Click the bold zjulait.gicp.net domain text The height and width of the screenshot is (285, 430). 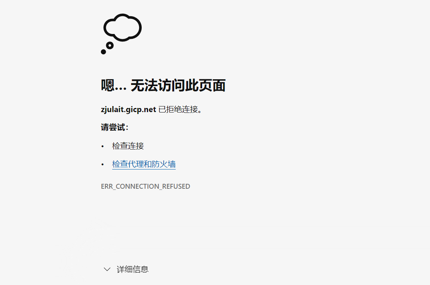pos(128,109)
